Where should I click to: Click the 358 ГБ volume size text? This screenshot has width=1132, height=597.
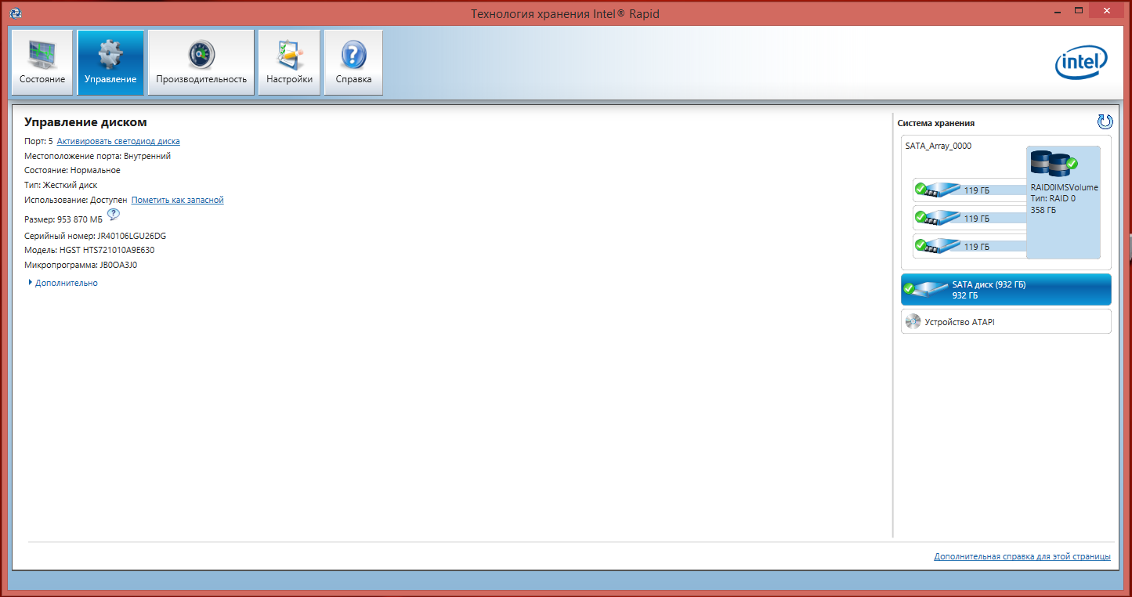(x=1043, y=211)
